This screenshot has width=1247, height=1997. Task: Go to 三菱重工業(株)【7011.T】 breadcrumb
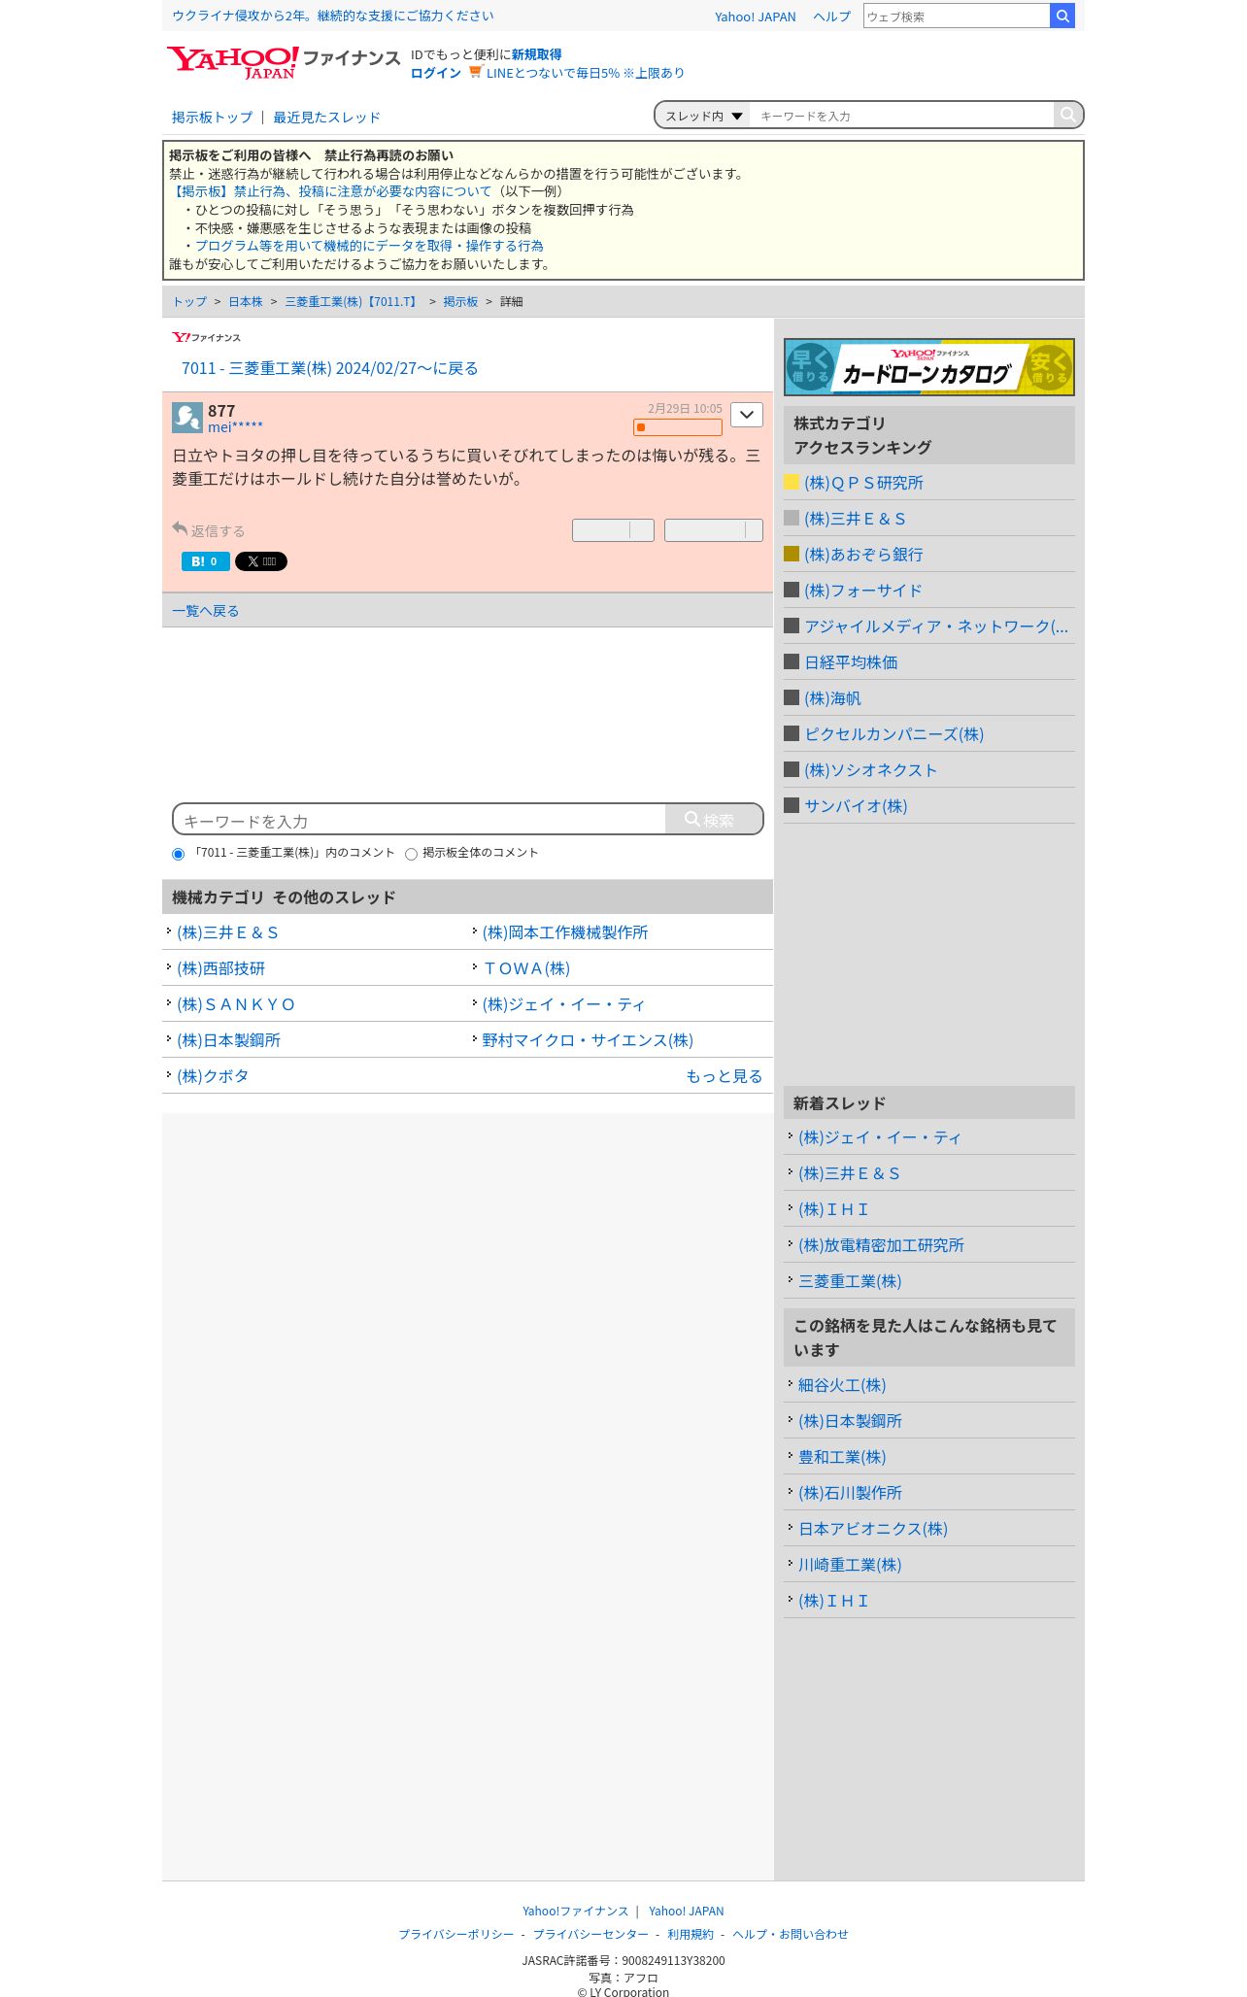353,302
